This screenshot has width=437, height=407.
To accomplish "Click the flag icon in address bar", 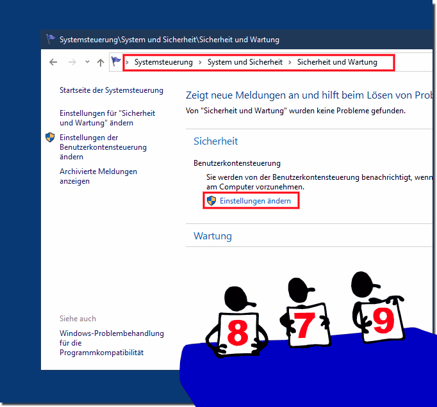I will [x=116, y=61].
